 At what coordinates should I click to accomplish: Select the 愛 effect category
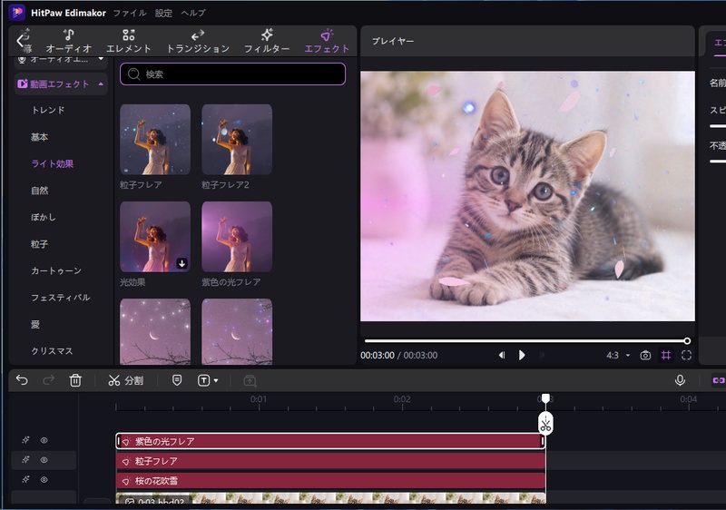click(35, 324)
